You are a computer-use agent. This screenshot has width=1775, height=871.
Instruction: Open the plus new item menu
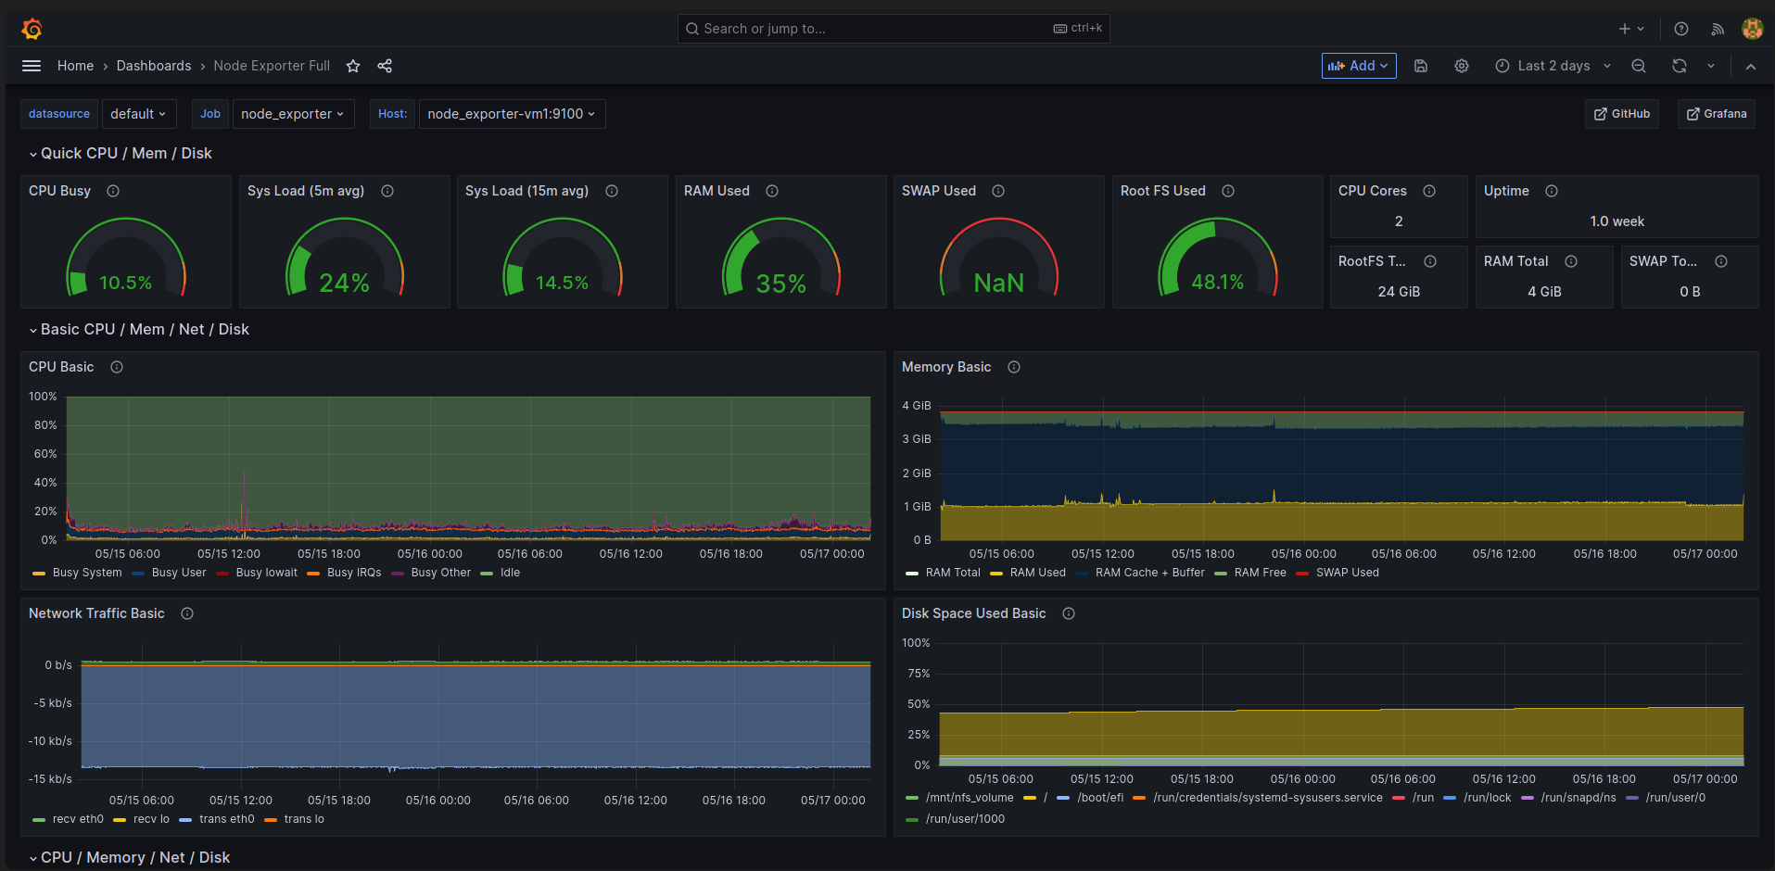pos(1631,29)
